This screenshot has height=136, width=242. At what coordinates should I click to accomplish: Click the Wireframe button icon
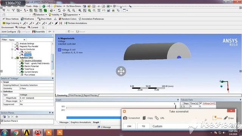point(27,19)
